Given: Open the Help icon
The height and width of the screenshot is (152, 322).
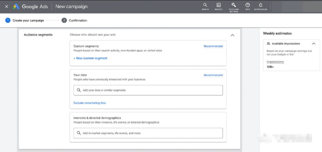Looking at the screenshot, I should coord(248,6).
